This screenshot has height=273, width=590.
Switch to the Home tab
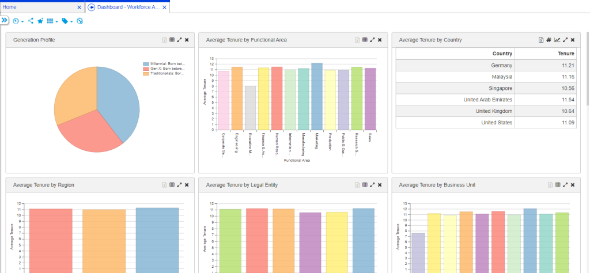(10, 7)
